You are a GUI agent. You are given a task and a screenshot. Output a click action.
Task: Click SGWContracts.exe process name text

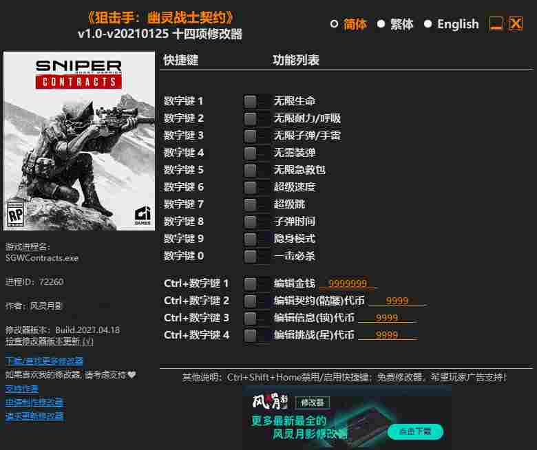click(42, 258)
